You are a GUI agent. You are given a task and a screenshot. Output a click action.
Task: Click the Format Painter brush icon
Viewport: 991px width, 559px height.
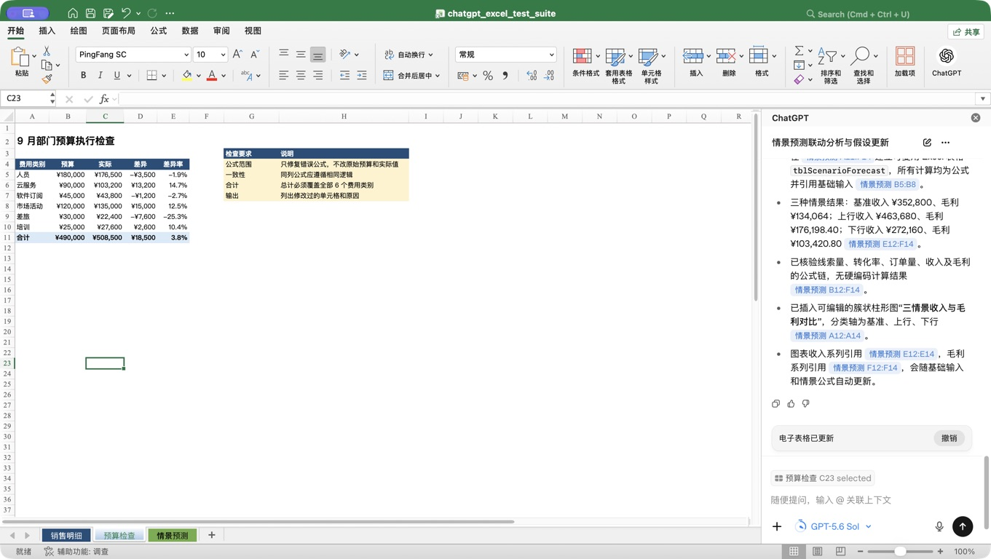coord(47,79)
